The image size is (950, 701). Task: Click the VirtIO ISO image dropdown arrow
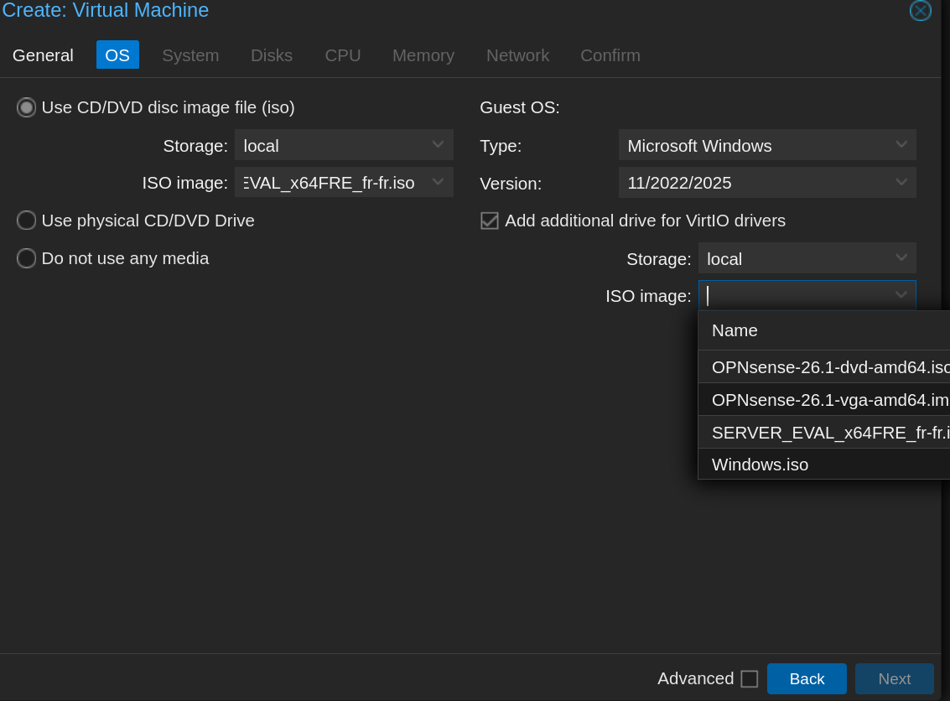pyautogui.click(x=901, y=295)
